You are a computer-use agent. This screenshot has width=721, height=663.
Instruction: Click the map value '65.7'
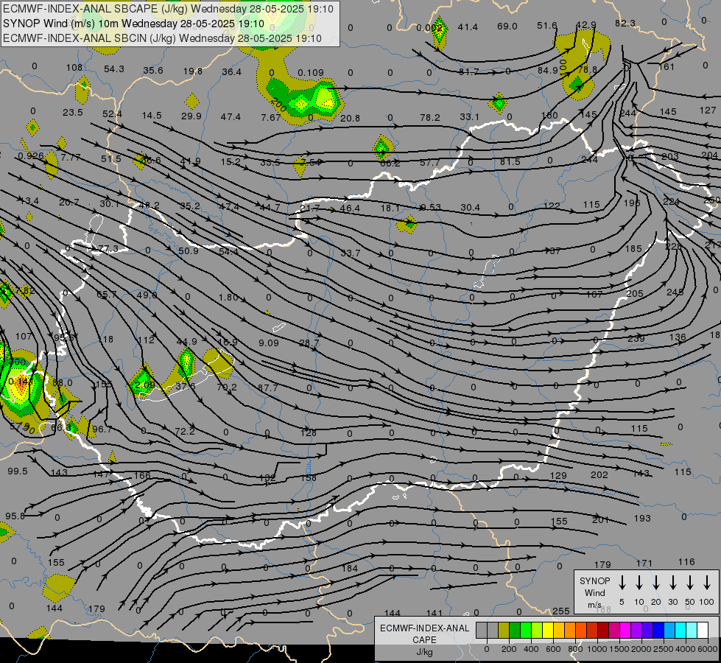tap(107, 295)
